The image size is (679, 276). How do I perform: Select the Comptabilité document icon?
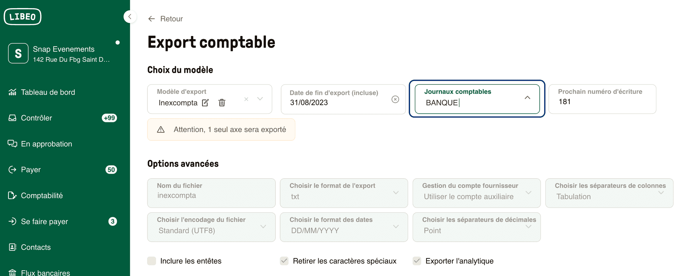[x=12, y=195]
